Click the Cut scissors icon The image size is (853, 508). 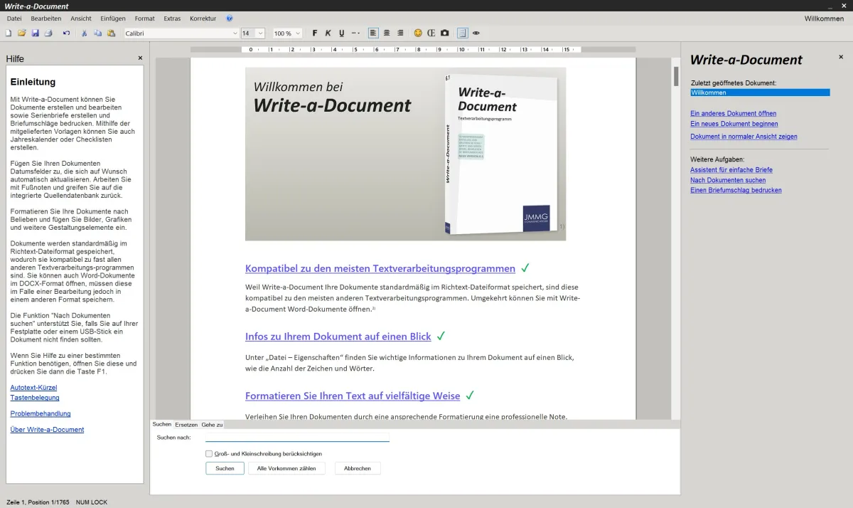84,33
